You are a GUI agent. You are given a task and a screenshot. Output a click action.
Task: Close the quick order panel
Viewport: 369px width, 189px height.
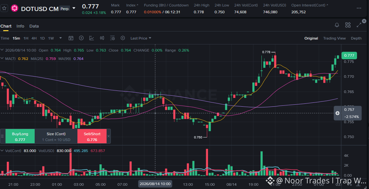pos(109,136)
